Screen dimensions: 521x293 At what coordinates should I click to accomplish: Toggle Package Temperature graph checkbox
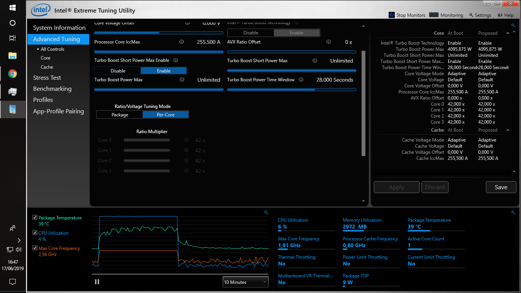(x=35, y=217)
